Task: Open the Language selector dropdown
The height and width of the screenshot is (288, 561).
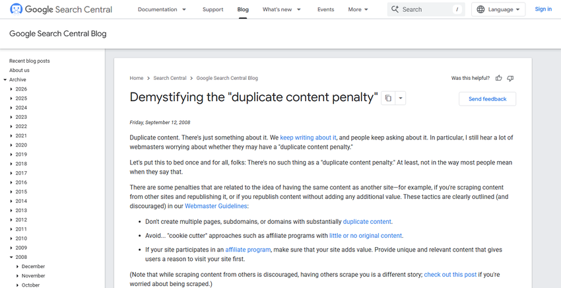Action: click(x=498, y=9)
